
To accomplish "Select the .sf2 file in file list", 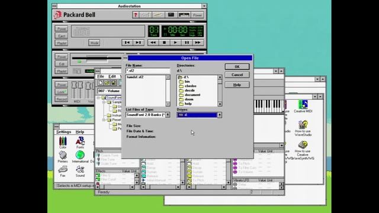I will [135, 77].
